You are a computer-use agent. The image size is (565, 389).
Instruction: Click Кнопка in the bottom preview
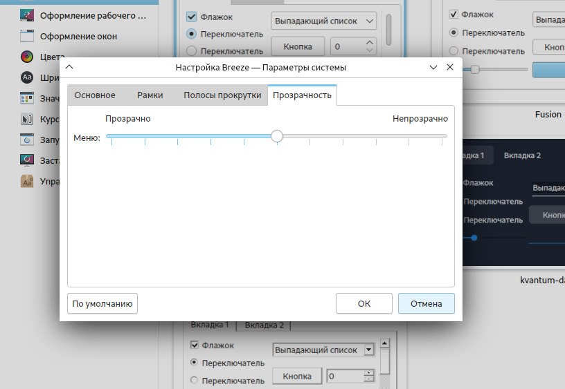coord(297,377)
